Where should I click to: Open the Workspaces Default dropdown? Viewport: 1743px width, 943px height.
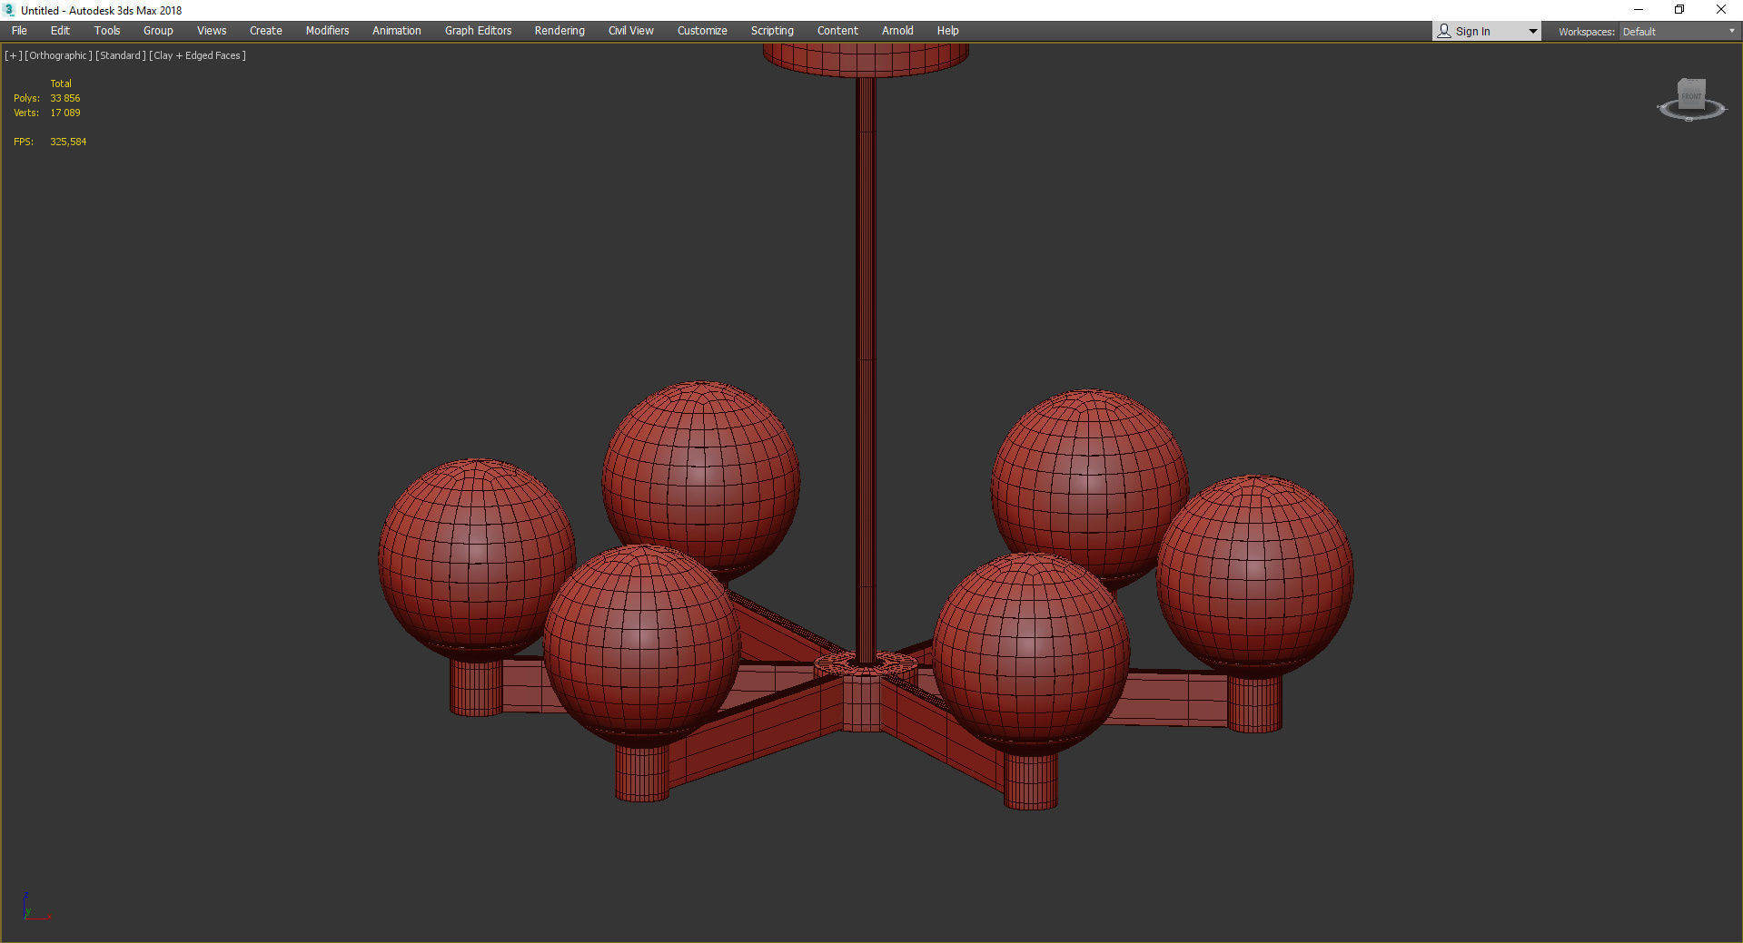pyautogui.click(x=1679, y=32)
